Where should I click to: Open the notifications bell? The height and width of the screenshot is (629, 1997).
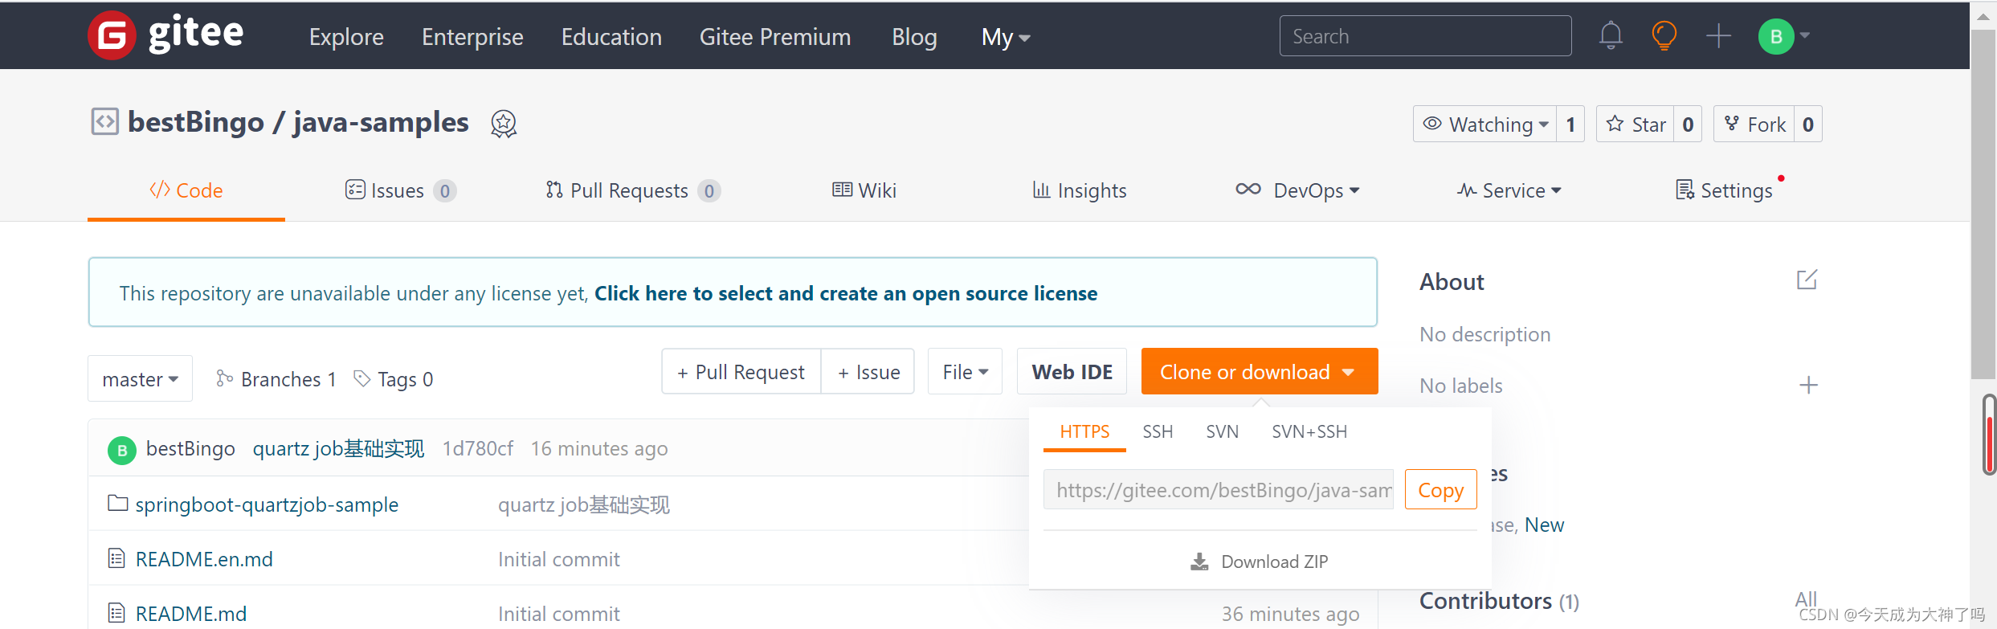(1611, 35)
